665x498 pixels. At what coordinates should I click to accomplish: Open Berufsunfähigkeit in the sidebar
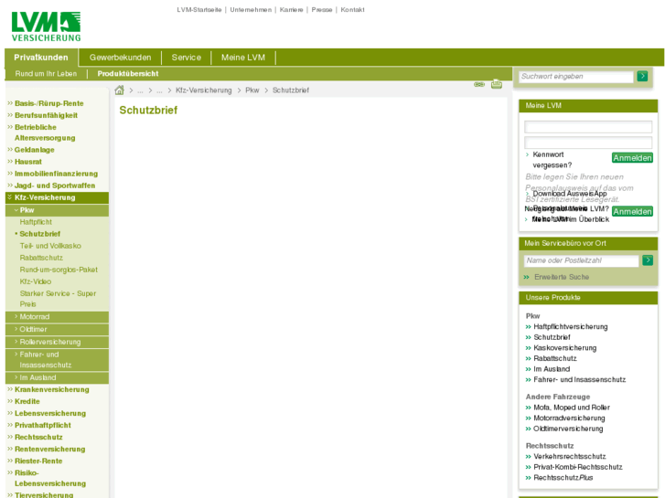pyautogui.click(x=46, y=115)
